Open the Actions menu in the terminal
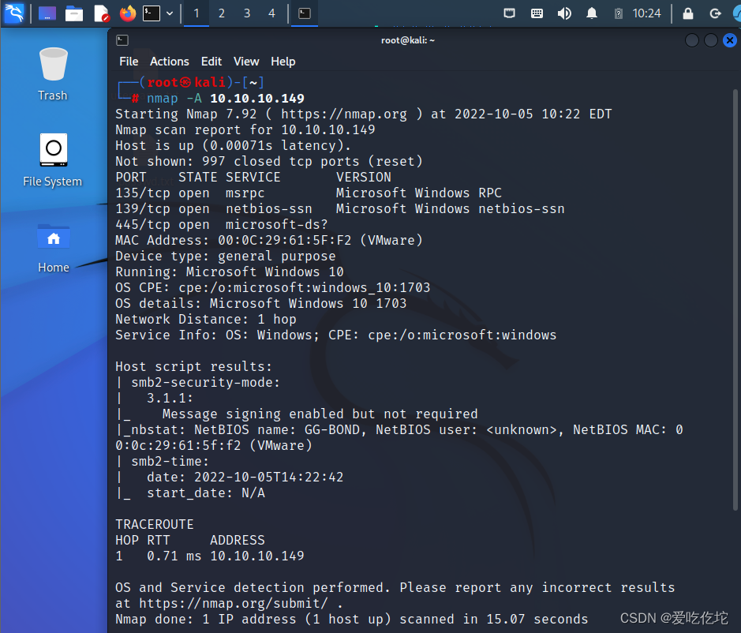The height and width of the screenshot is (633, 741). pos(169,62)
